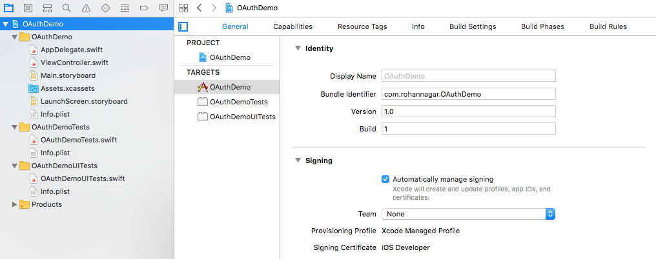Toggle the project and targets list sidebar icon
Viewport: 656px width, 259px height.
click(183, 26)
